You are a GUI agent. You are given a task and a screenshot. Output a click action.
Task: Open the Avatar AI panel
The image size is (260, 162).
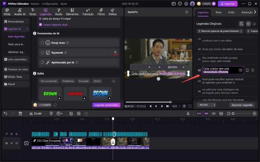[20, 12]
